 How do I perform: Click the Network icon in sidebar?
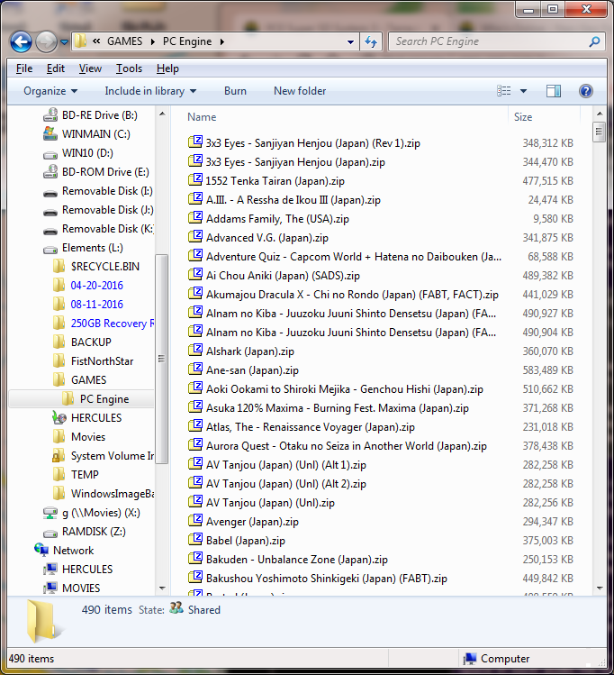click(x=41, y=550)
